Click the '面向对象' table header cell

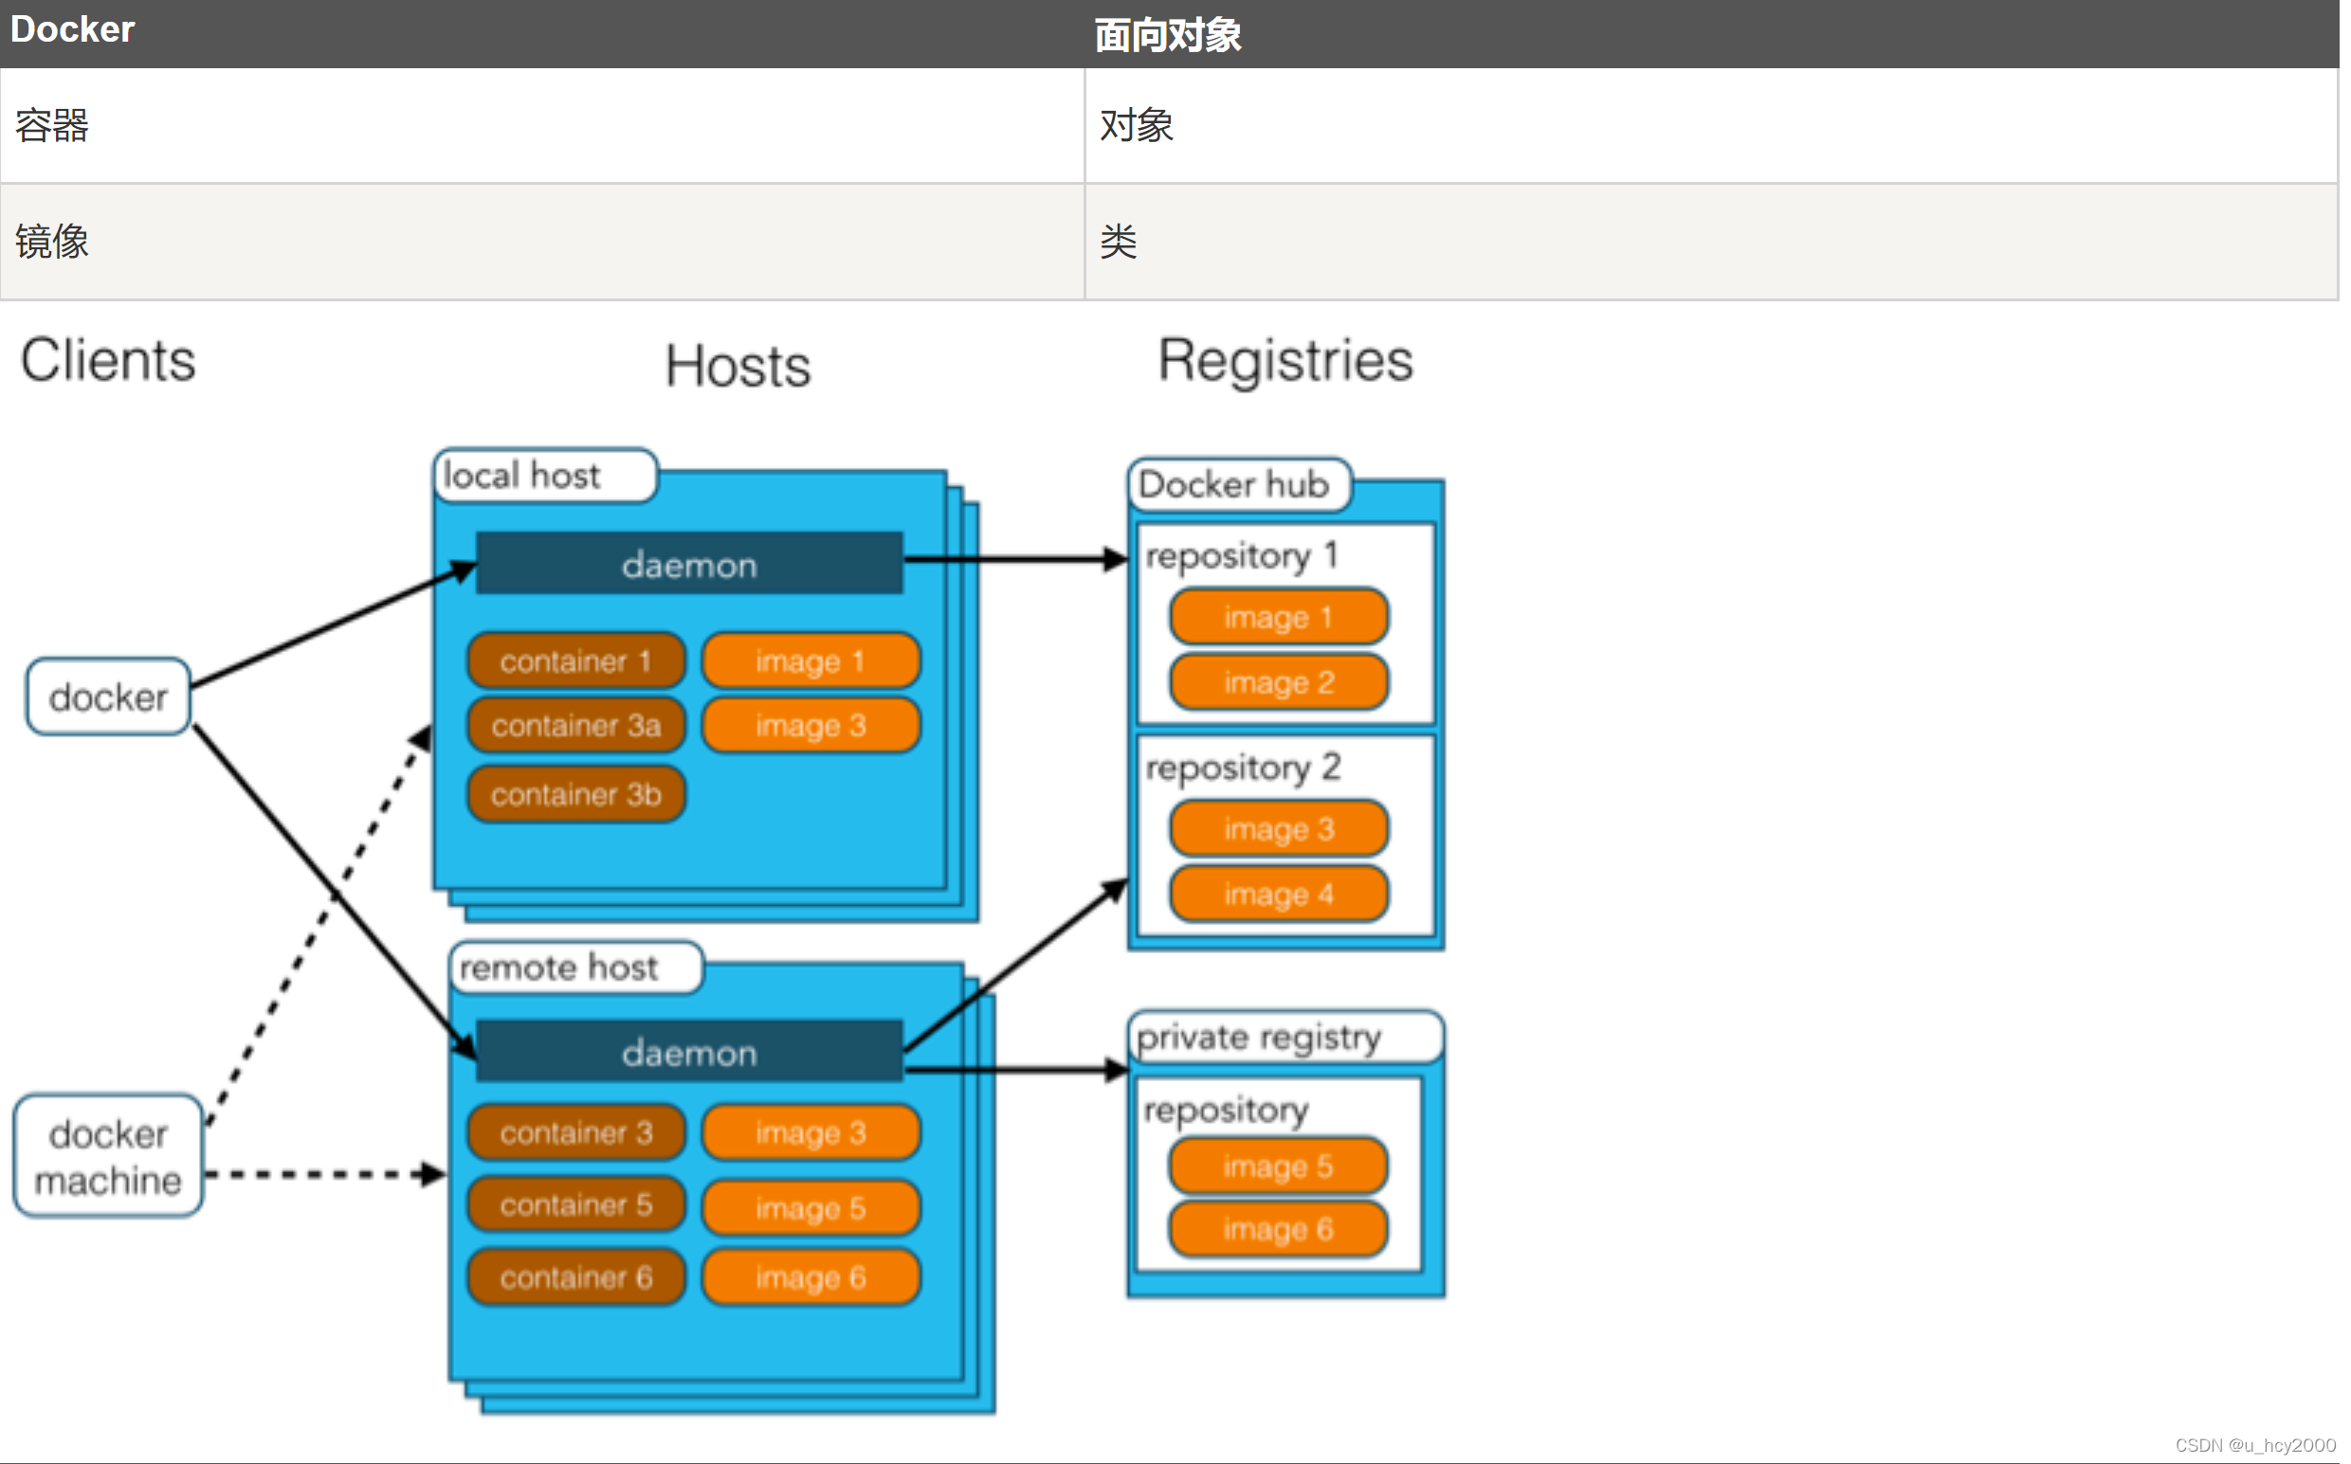click(x=1712, y=33)
